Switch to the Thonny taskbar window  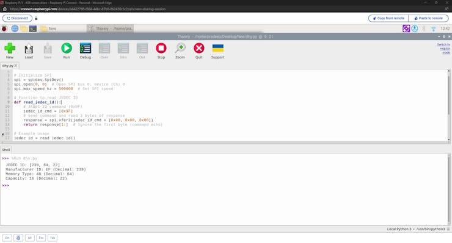pos(111,29)
